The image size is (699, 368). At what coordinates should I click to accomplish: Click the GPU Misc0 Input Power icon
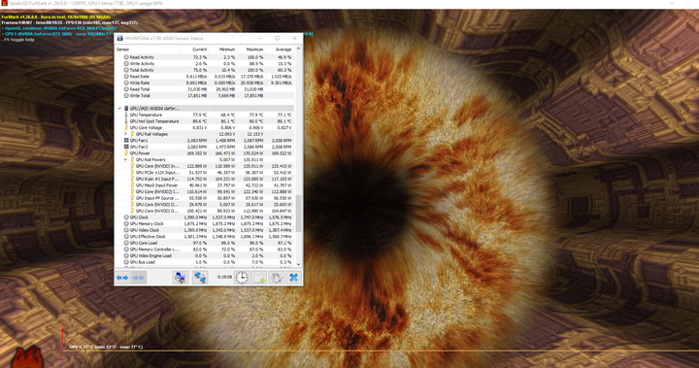[x=132, y=185]
